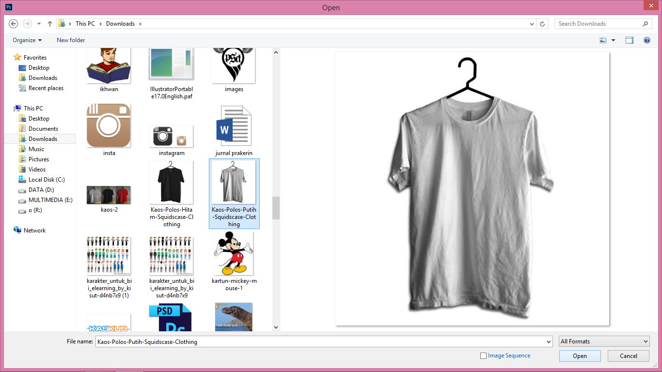662x372 pixels.
Task: Click file list scrollbar down arrow
Action: (x=276, y=327)
